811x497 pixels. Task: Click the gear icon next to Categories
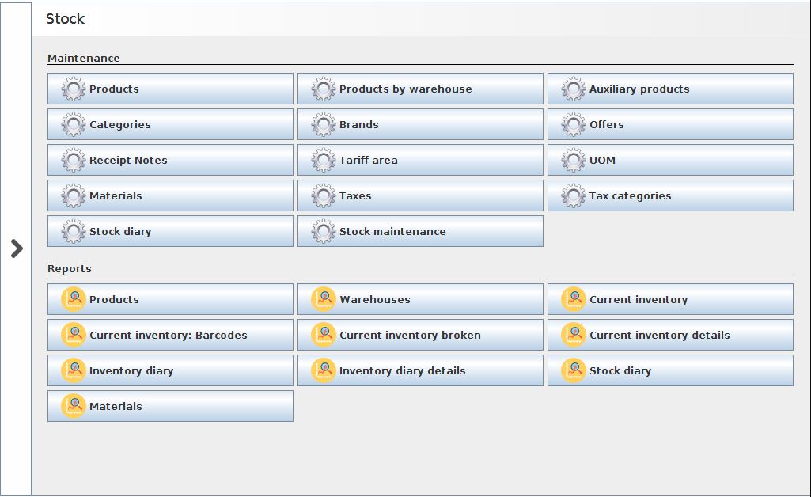pyautogui.click(x=74, y=125)
